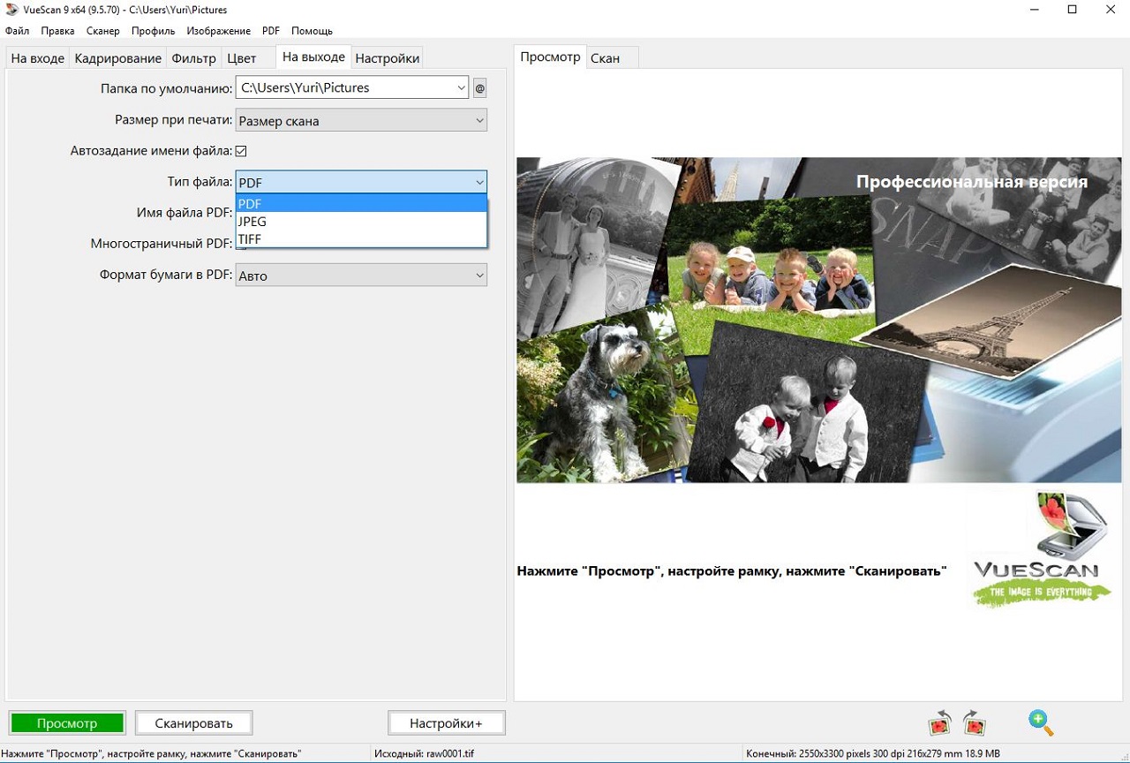Switch to the Фильтр tab
This screenshot has height=763, width=1130.
click(193, 58)
